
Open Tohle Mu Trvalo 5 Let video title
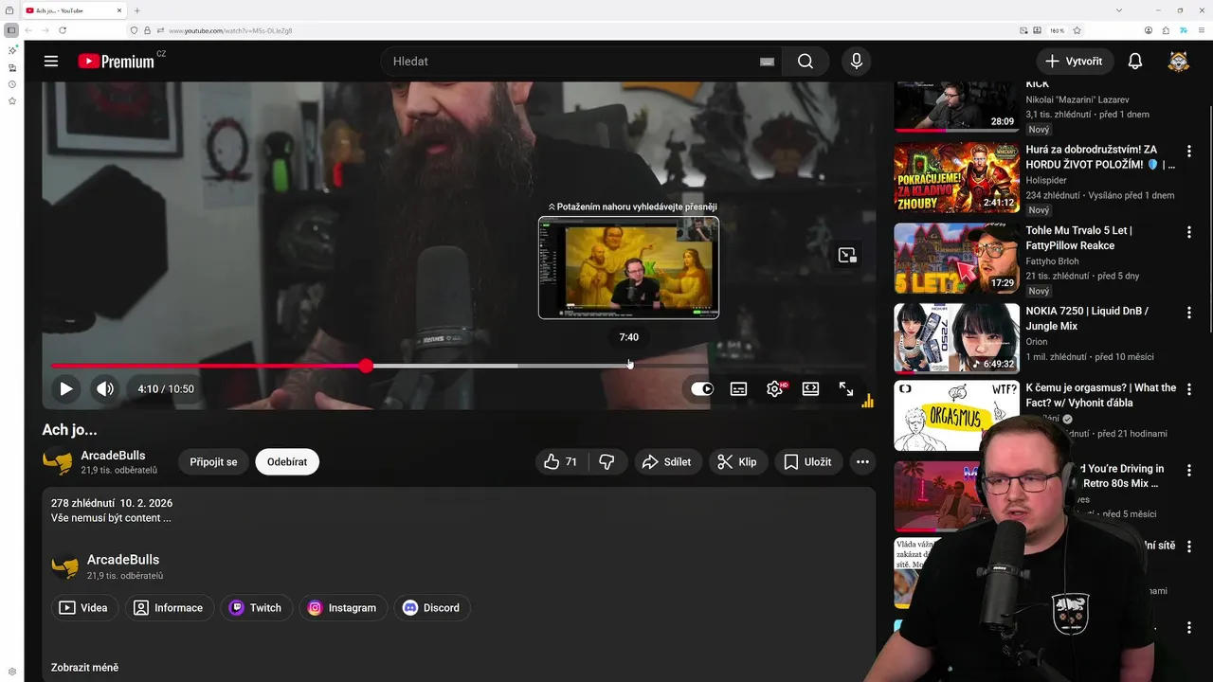[1078, 238]
